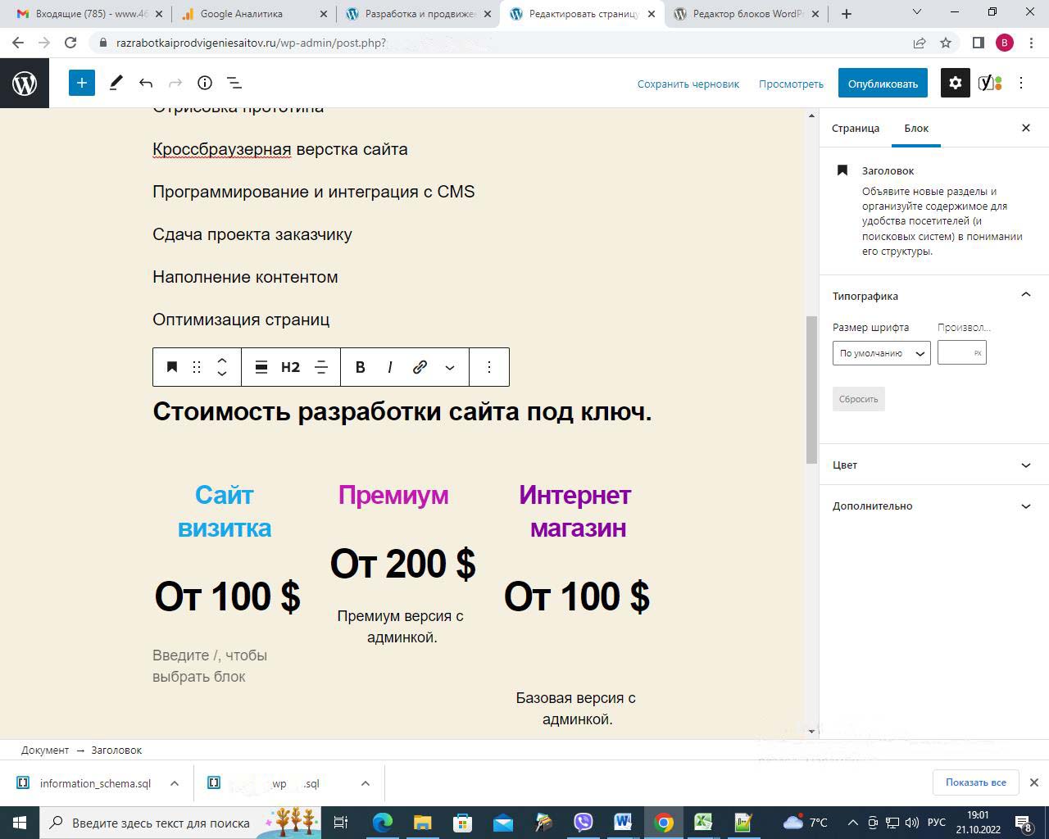Insert a link using the link icon
The width and height of the screenshot is (1049, 839).
pyautogui.click(x=420, y=367)
